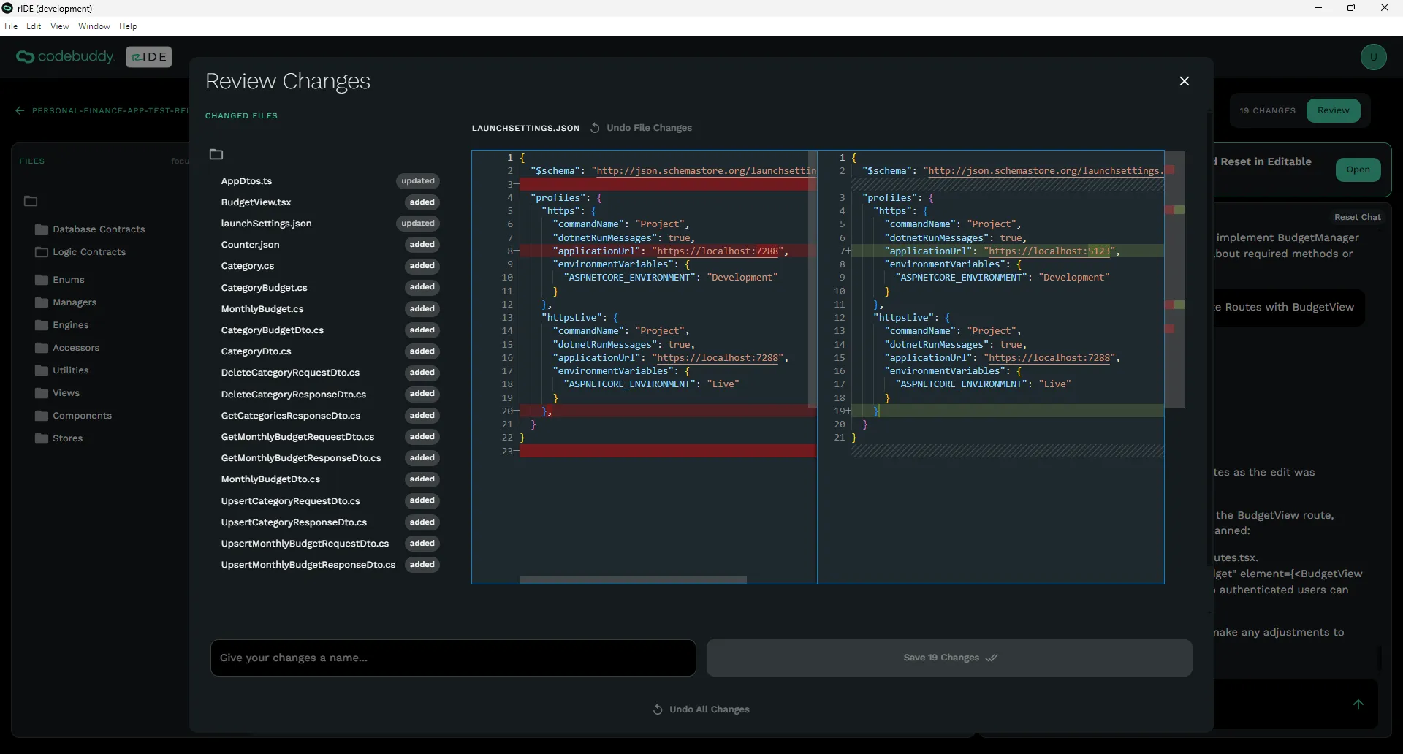Viewport: 1403px width, 754px height.
Task: Click the Undo File Changes icon
Action: coord(595,128)
